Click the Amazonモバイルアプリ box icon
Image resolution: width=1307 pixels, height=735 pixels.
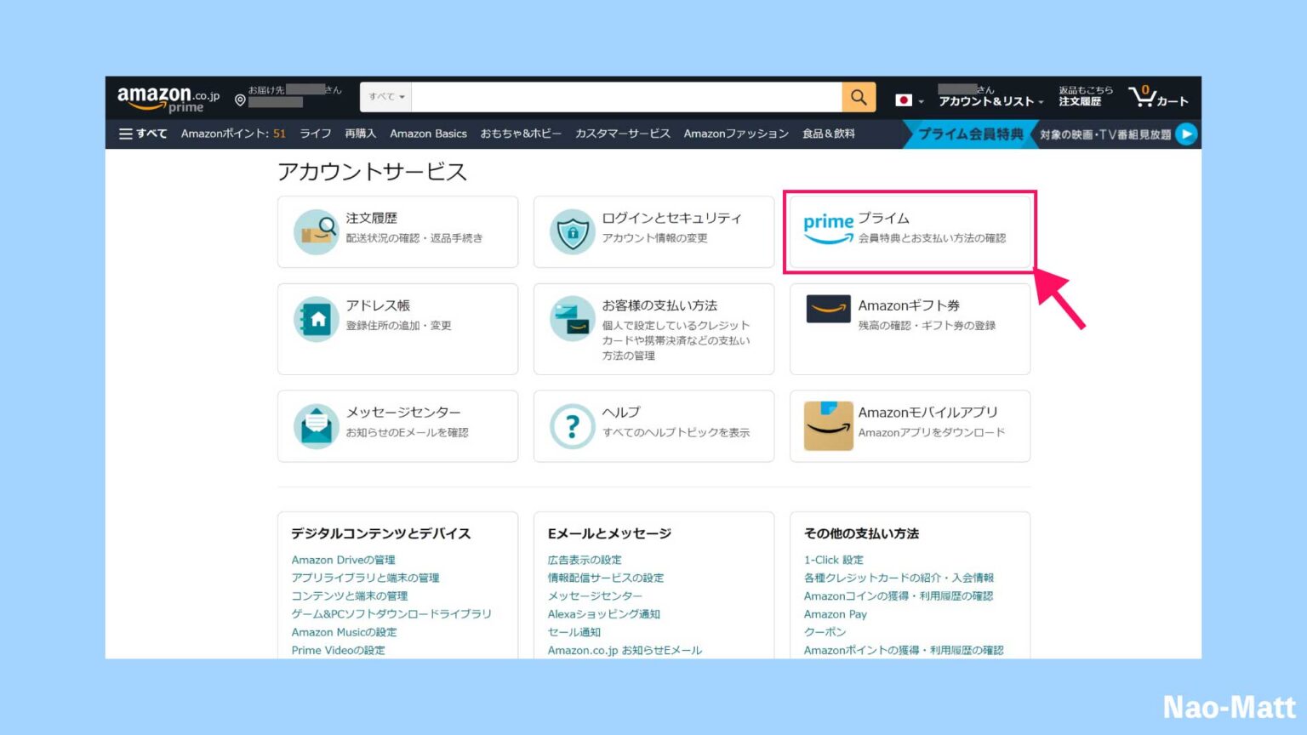pos(828,425)
